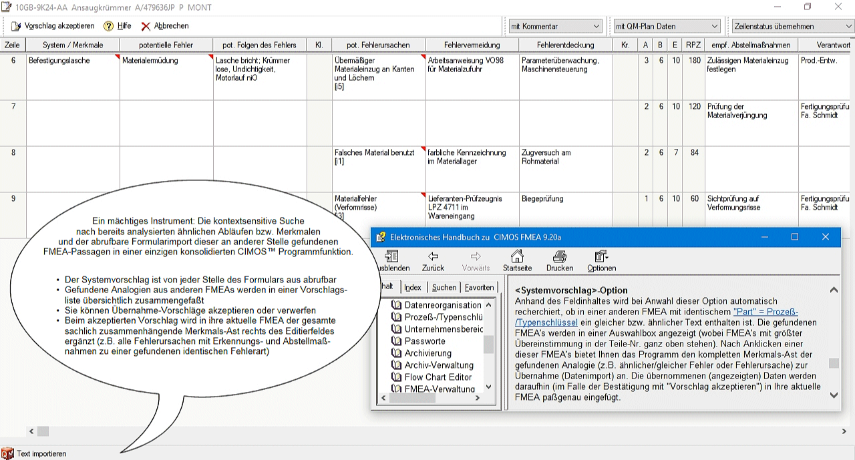Click the 'pot. Fehlerursachen' column header
The height and width of the screenshot is (460, 855).
click(x=378, y=45)
